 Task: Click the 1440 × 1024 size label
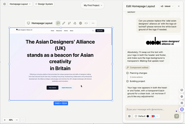click(61, 103)
